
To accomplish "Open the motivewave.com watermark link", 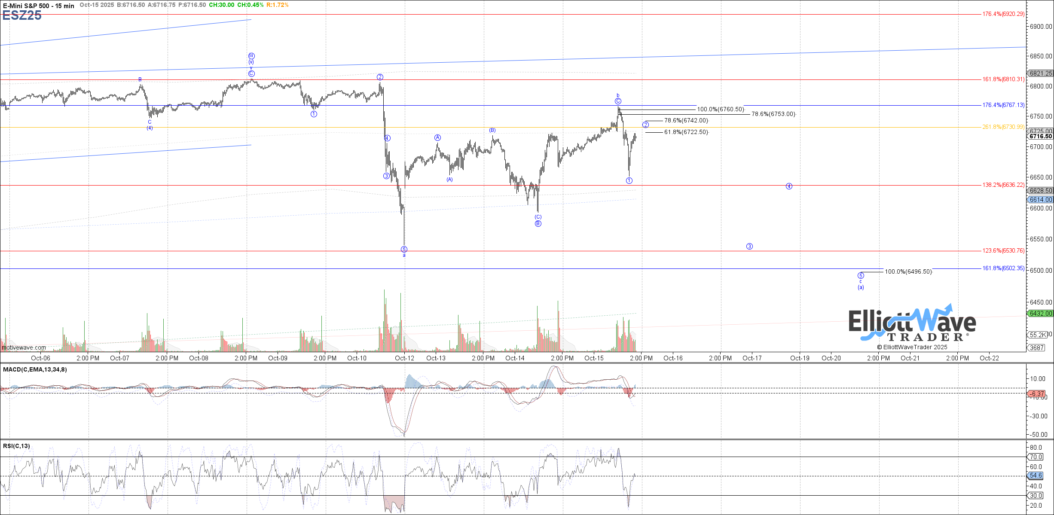I will pyautogui.click(x=24, y=347).
